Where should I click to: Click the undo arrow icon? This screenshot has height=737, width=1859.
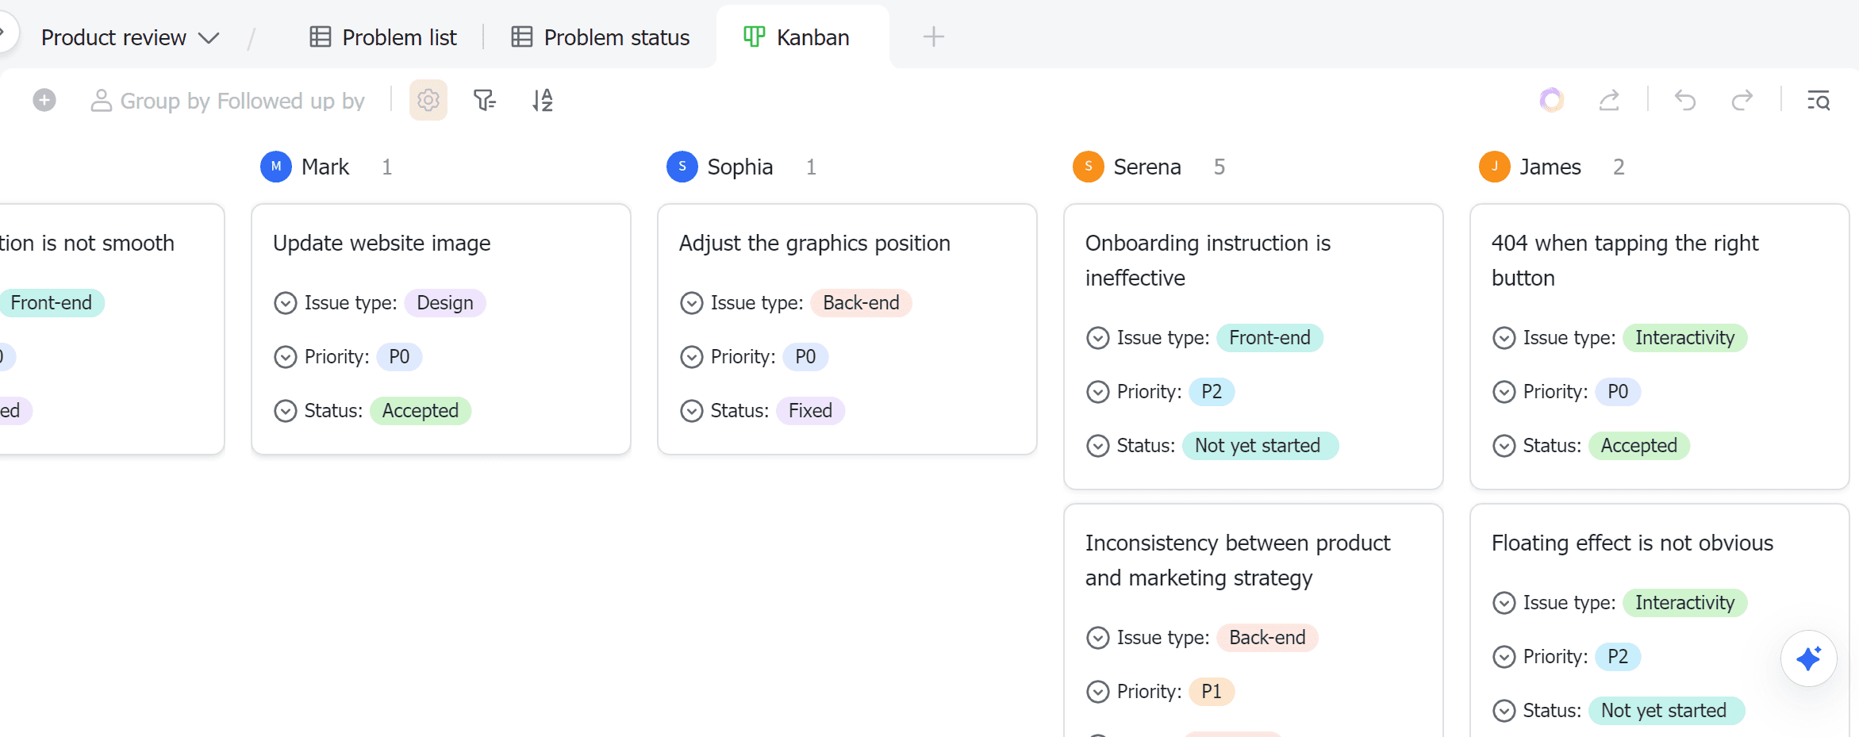point(1684,101)
